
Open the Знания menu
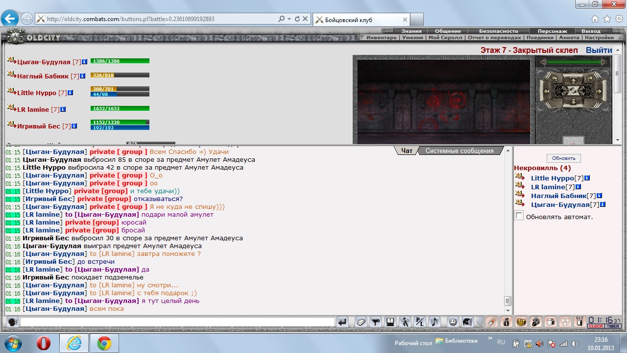411,31
